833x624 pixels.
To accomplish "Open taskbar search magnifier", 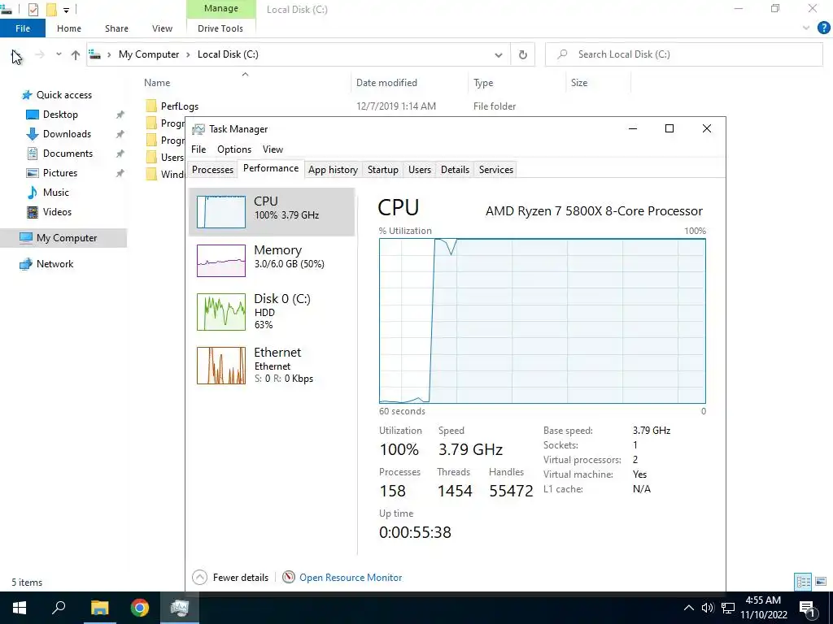I will [x=59, y=608].
